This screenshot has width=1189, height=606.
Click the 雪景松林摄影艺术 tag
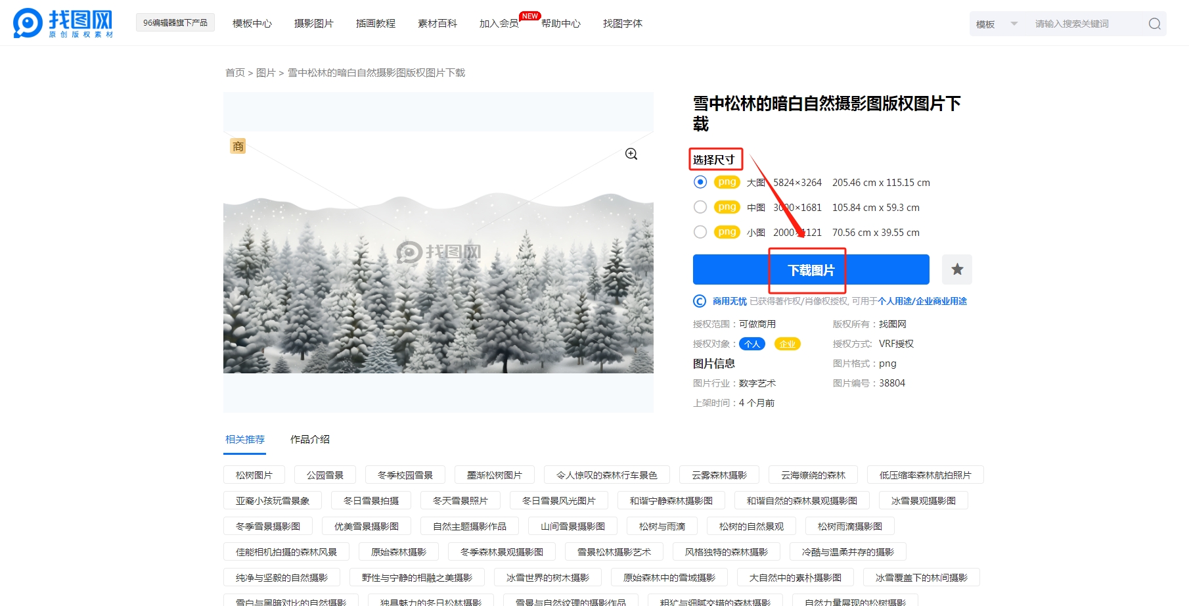614,551
